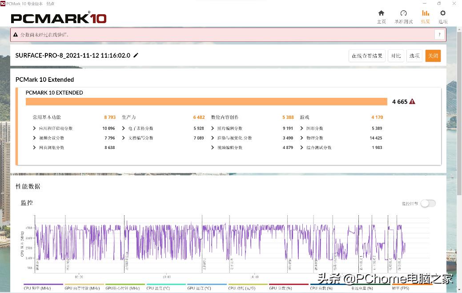
Task: Click the 在线查看结果 button
Action: (367, 56)
